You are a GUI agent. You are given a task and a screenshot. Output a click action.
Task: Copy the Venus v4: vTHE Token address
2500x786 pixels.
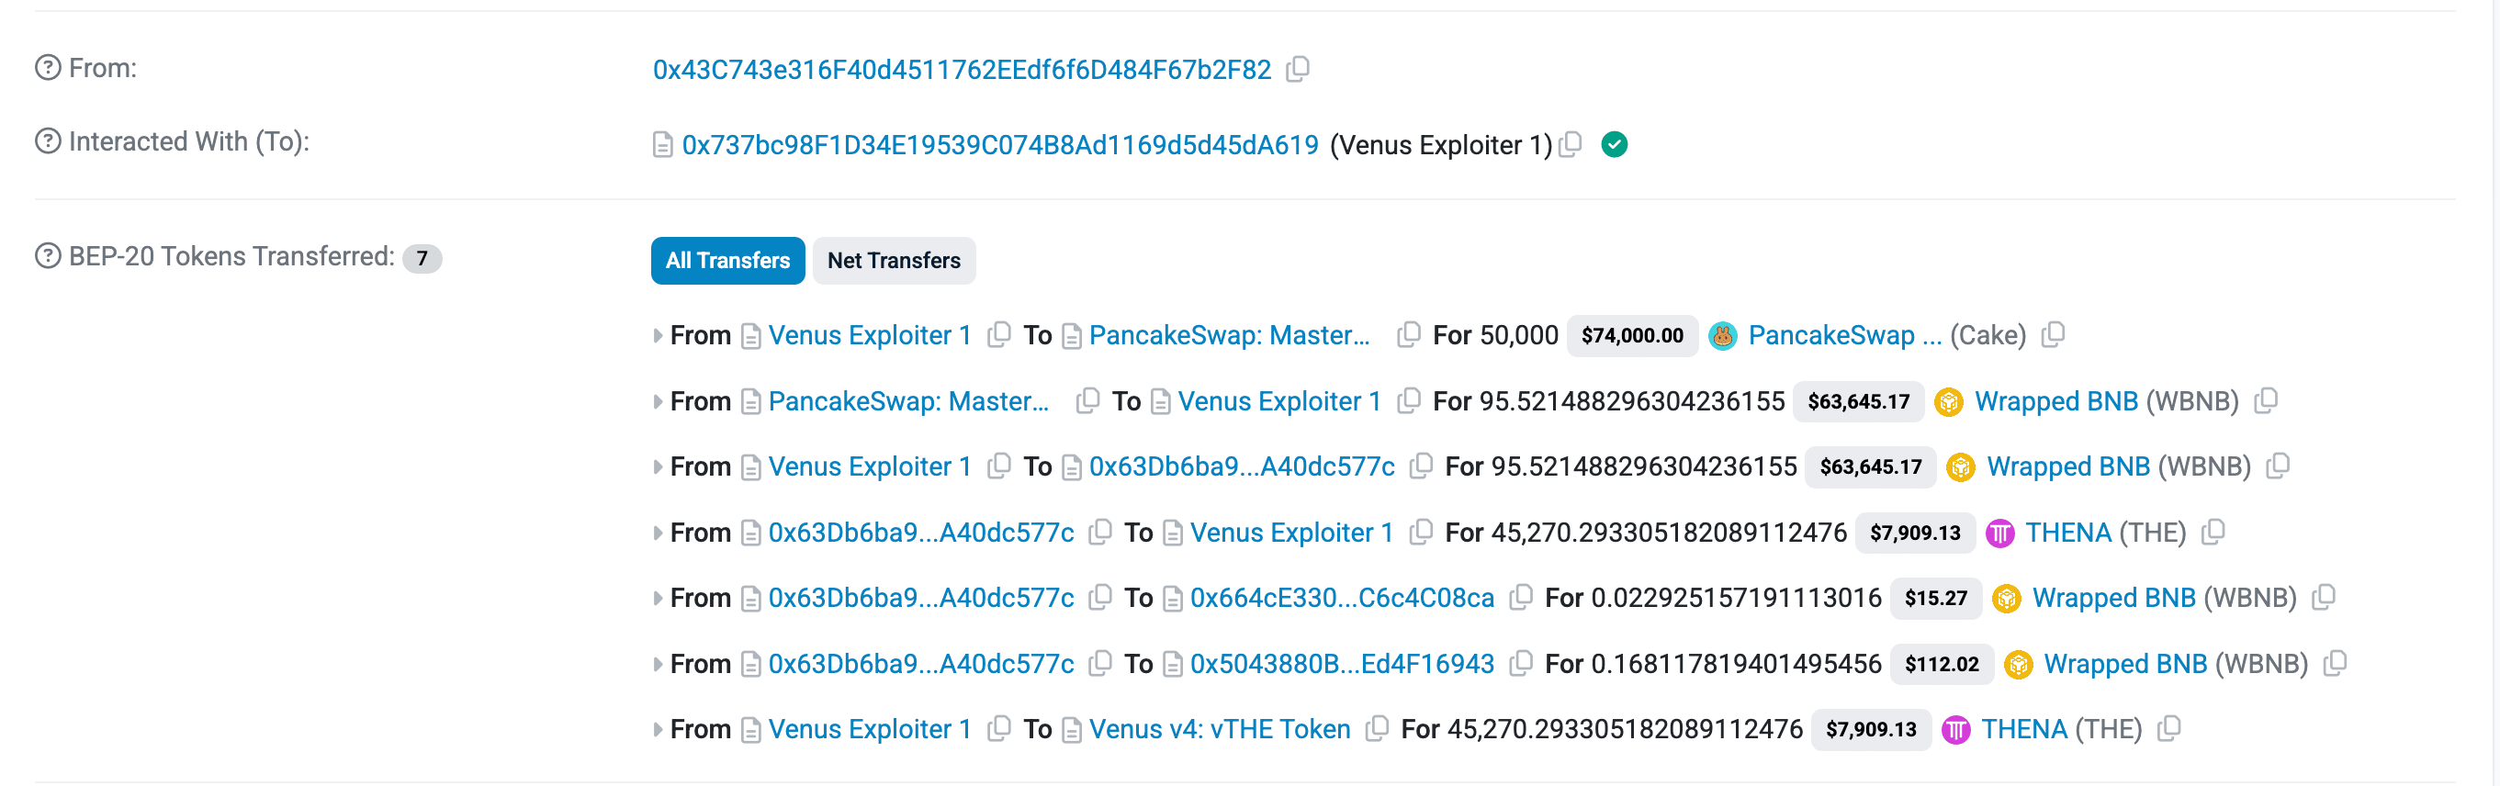(x=1376, y=729)
